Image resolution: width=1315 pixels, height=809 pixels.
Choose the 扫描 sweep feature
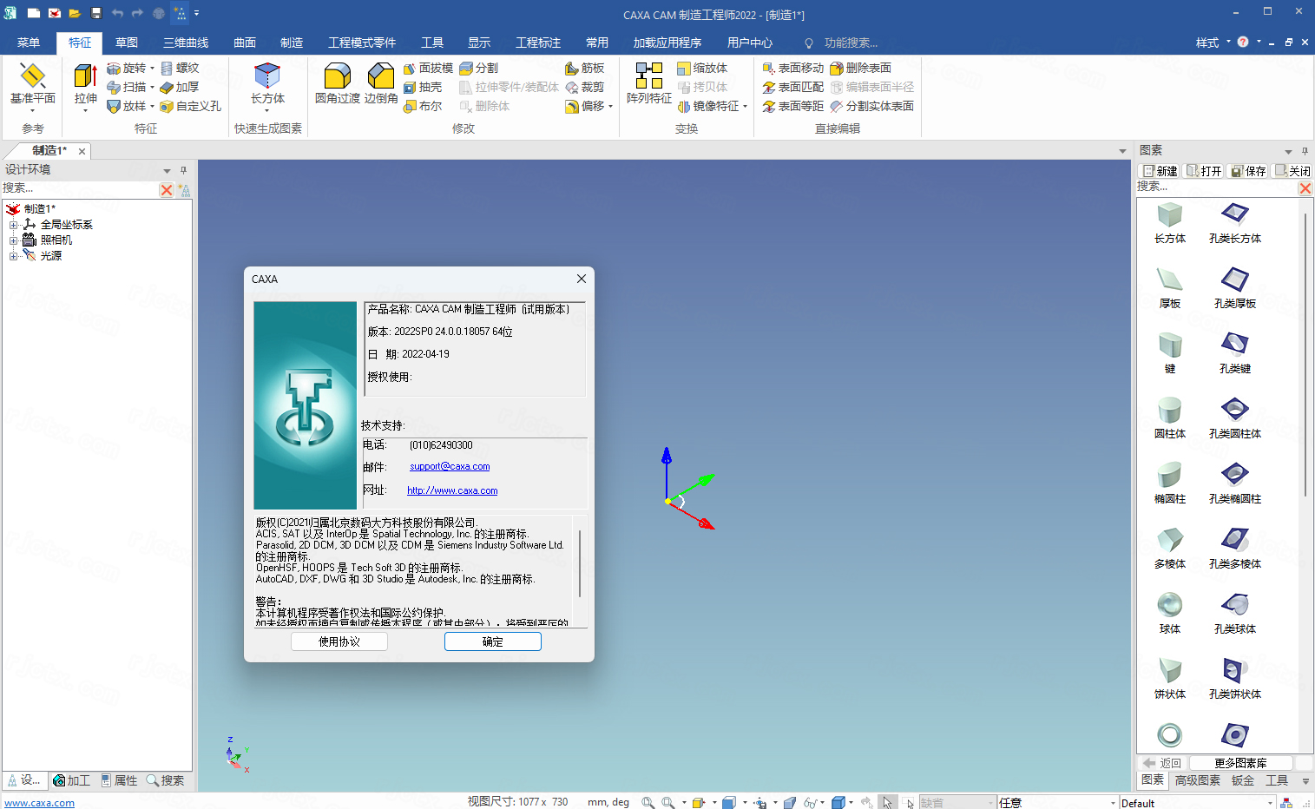(x=127, y=87)
